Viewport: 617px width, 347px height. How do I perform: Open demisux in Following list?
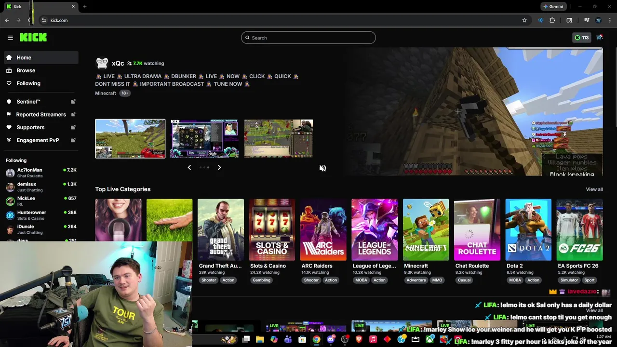[41, 187]
